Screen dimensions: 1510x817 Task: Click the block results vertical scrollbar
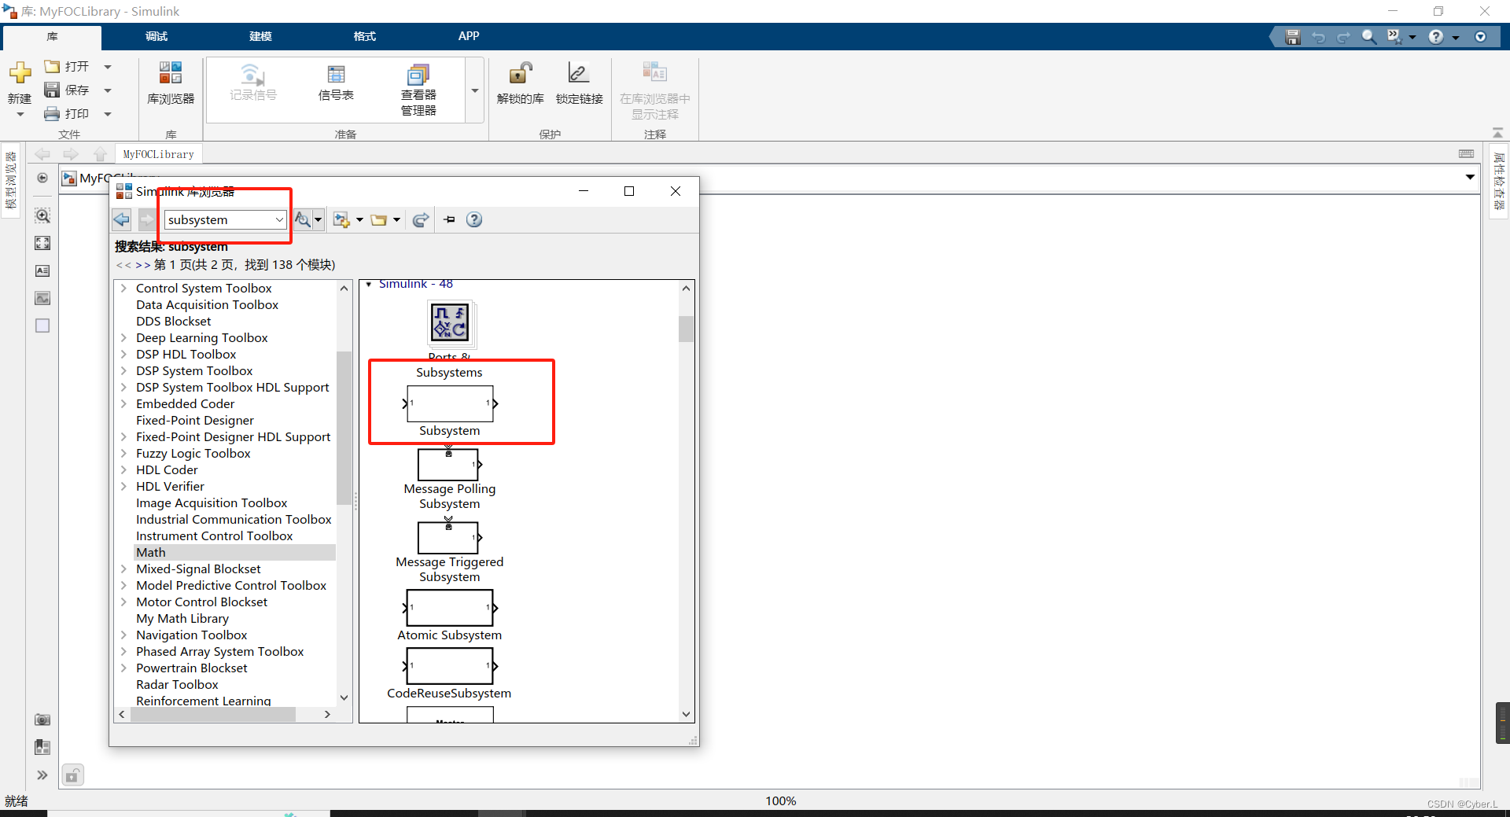(686, 329)
